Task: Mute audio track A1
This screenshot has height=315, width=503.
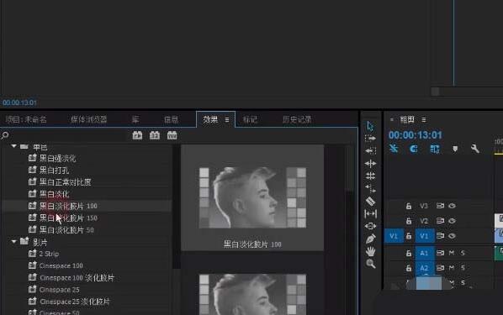Action: point(452,253)
